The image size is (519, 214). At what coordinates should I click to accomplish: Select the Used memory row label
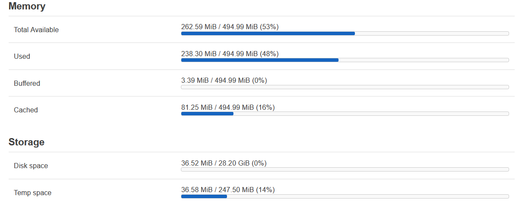(x=22, y=57)
